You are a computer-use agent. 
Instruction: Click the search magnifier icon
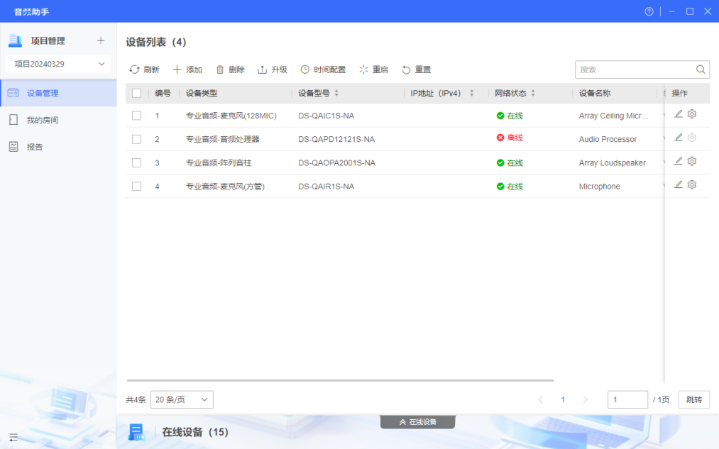(x=701, y=70)
